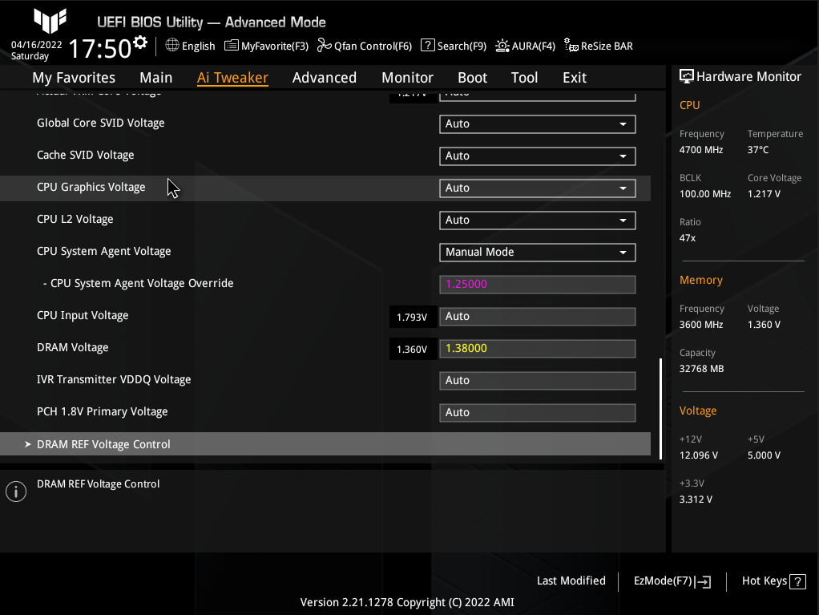Viewport: 819px width, 615px height.
Task: Toggle ReSize BAR icon
Action: [571, 46]
